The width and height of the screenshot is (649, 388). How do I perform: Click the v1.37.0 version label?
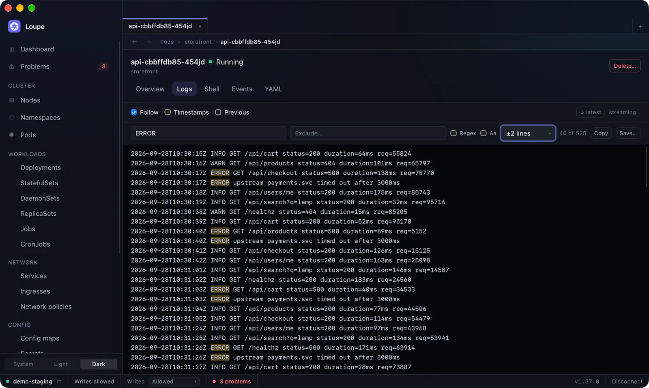pos(587,382)
